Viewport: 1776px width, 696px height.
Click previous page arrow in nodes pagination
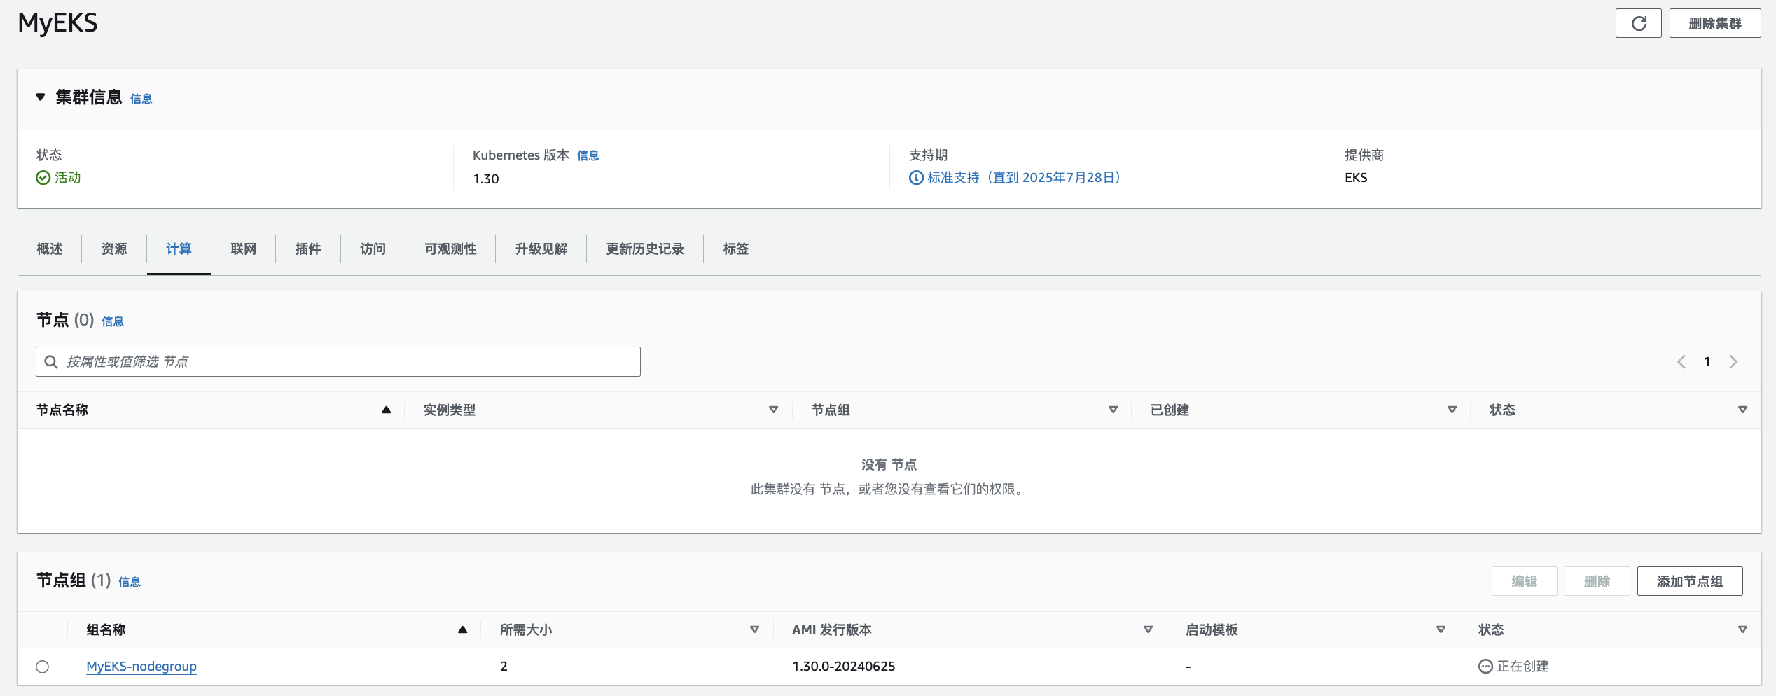[x=1681, y=362]
